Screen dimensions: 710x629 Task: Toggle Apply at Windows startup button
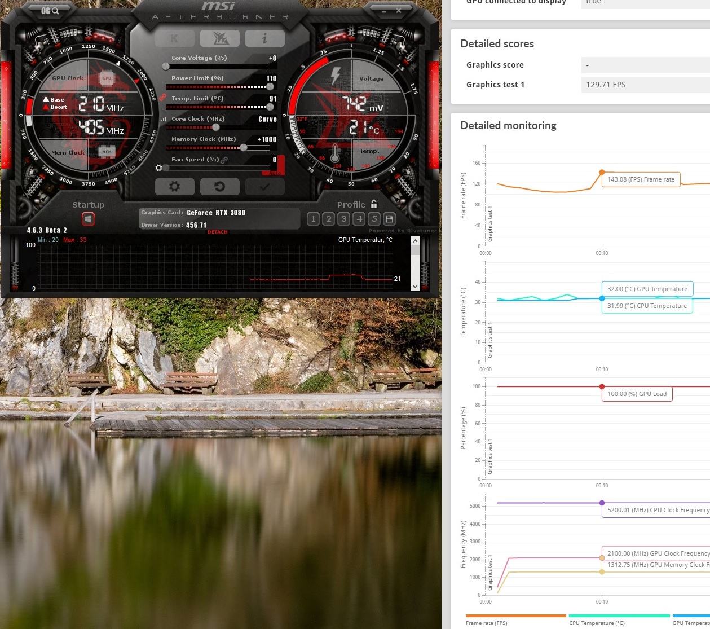point(88,219)
